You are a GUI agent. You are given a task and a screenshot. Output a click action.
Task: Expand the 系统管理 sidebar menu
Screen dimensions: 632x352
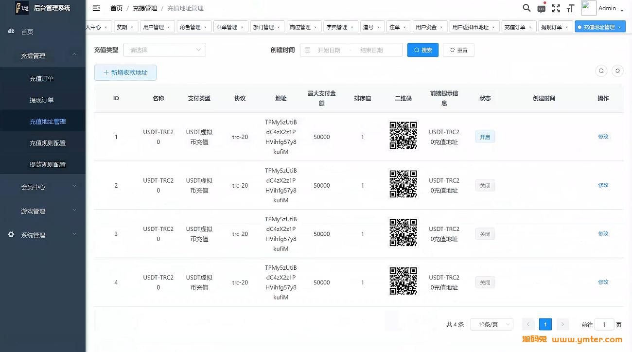pyautogui.click(x=43, y=235)
